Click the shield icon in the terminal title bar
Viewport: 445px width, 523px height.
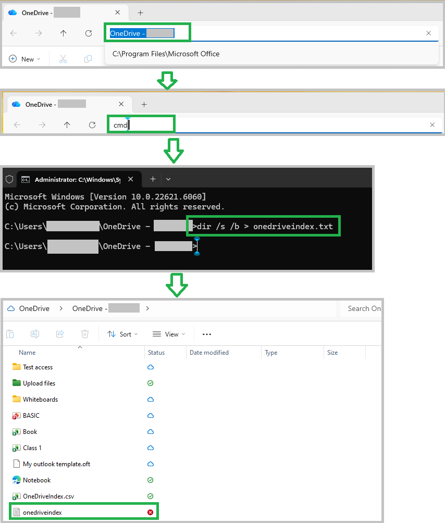9,179
